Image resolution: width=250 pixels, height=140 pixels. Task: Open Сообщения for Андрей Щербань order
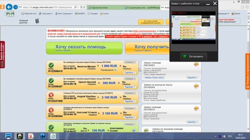[130, 93]
